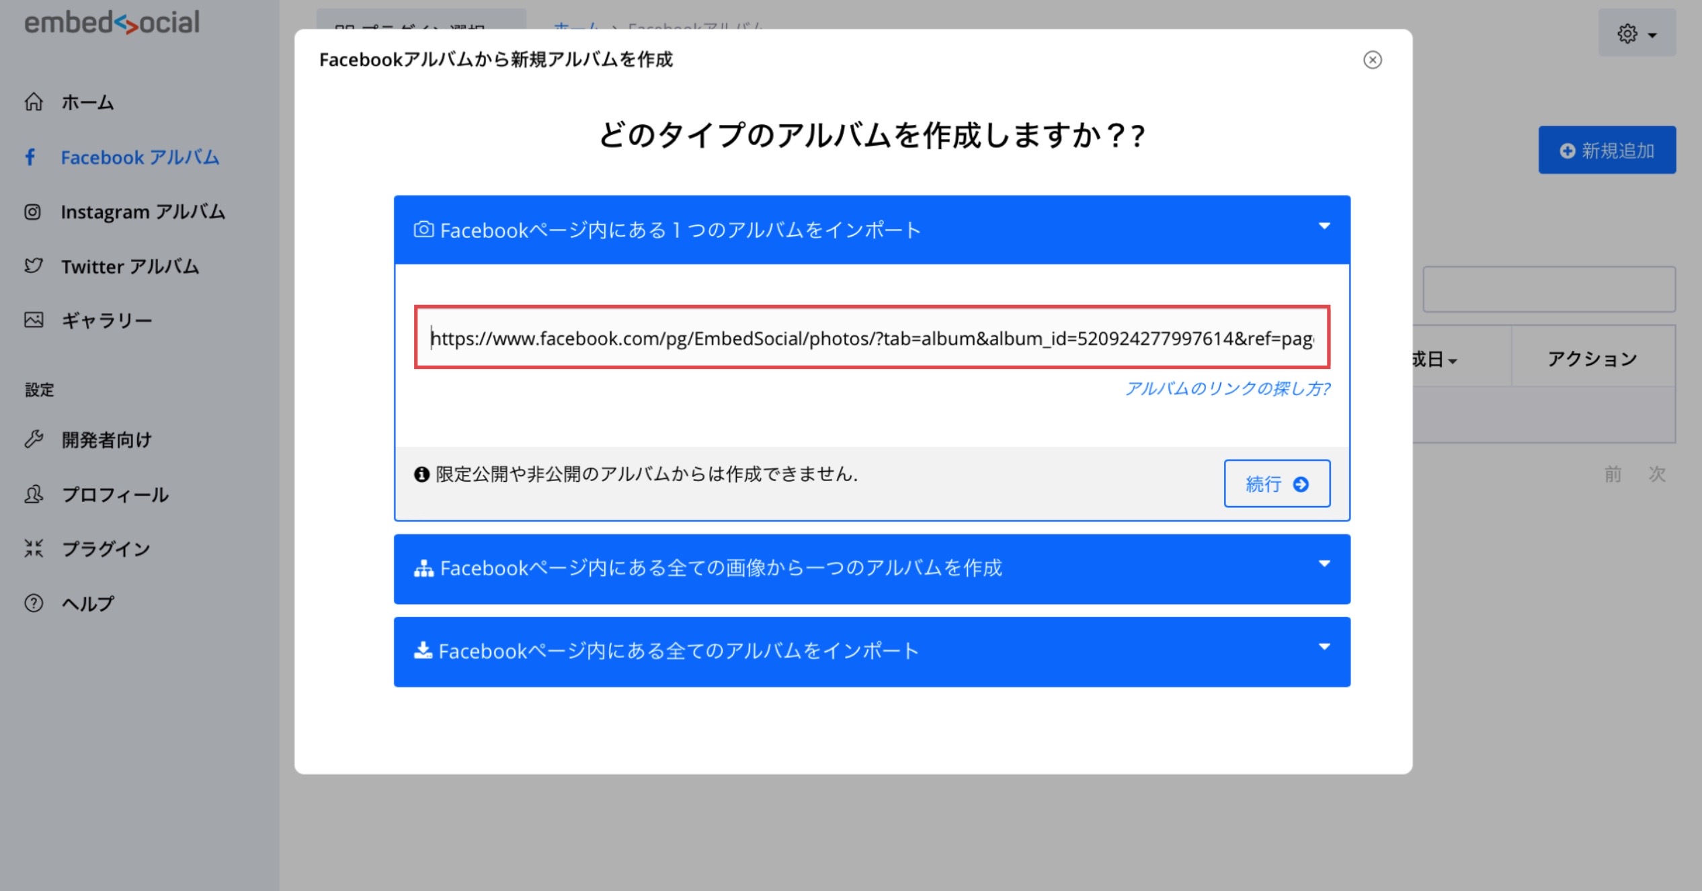1702x891 pixels.
Task: Click 次 pagination link
Action: coord(1657,474)
